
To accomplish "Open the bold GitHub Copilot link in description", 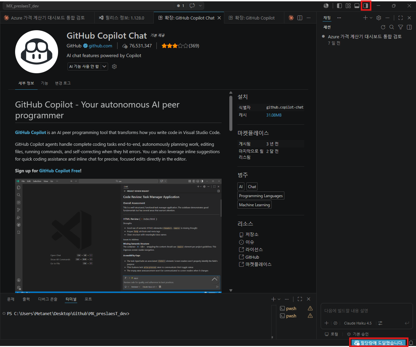I will [31, 132].
